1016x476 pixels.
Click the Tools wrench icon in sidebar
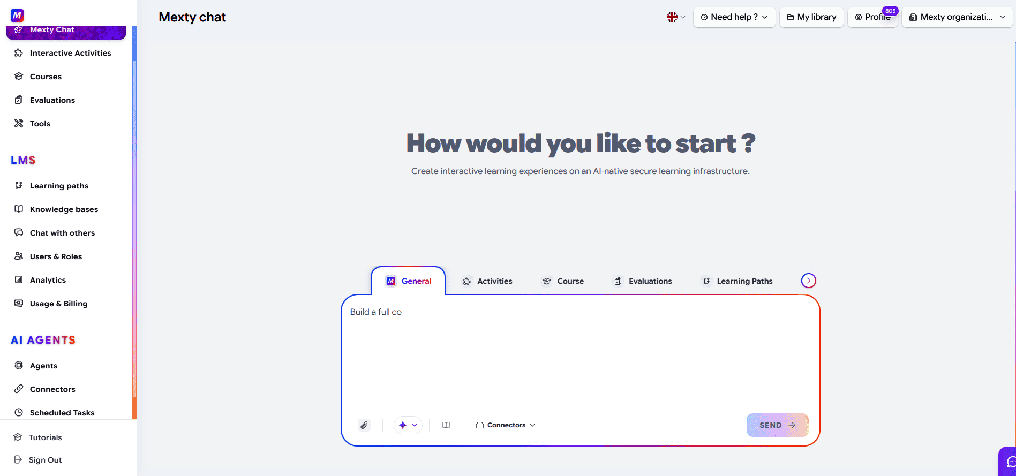tap(19, 123)
